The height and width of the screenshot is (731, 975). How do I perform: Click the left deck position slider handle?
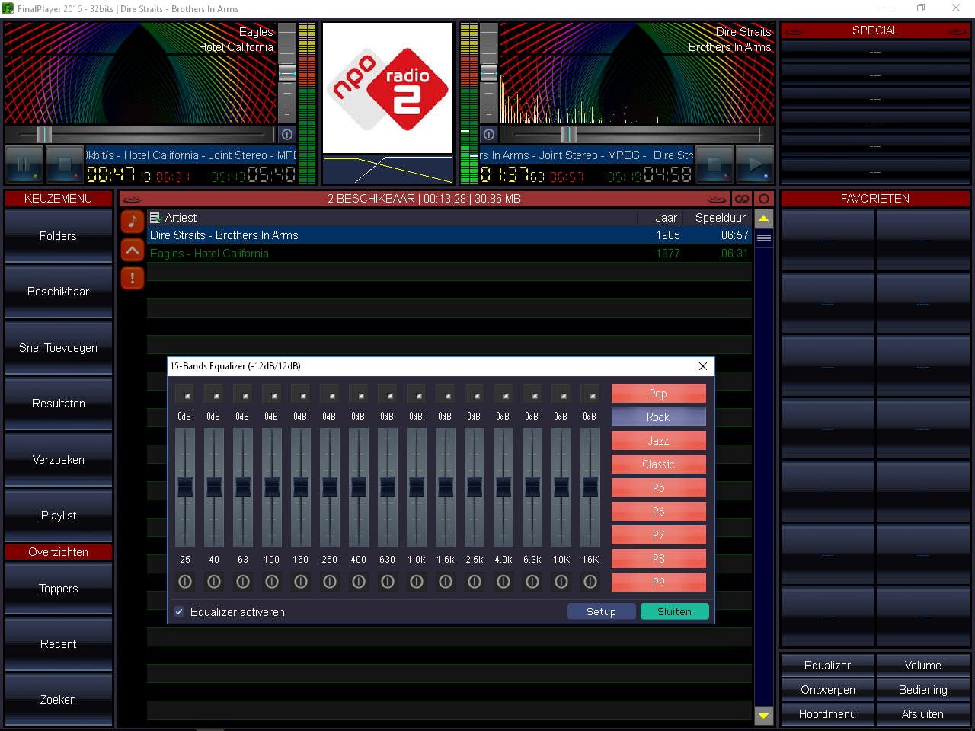tap(44, 135)
